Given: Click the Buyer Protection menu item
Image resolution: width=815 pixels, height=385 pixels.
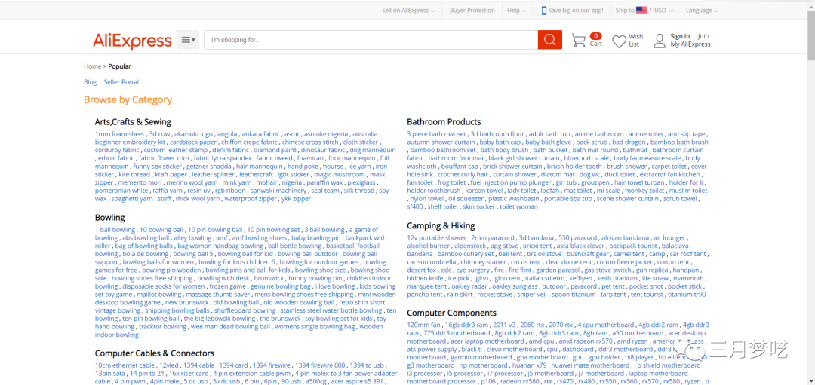Looking at the screenshot, I should 472,11.
